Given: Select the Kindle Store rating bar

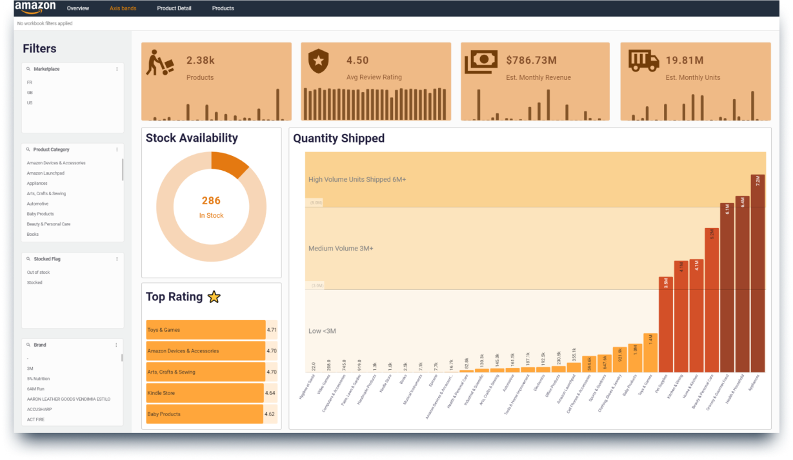Looking at the screenshot, I should click(x=205, y=393).
